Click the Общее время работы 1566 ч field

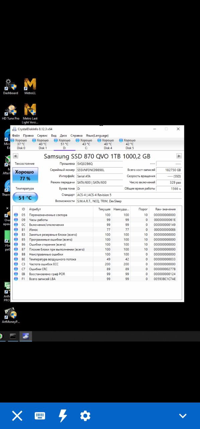pyautogui.click(x=169, y=189)
